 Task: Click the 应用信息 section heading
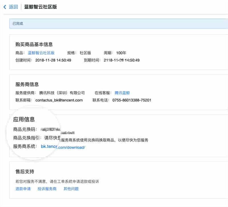pos(24,119)
